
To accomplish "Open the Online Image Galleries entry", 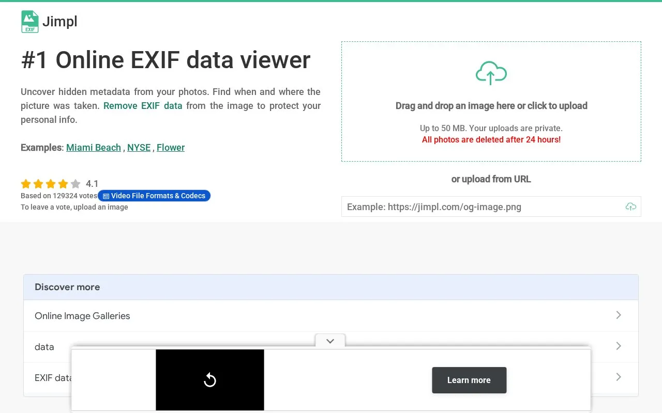I will point(331,315).
